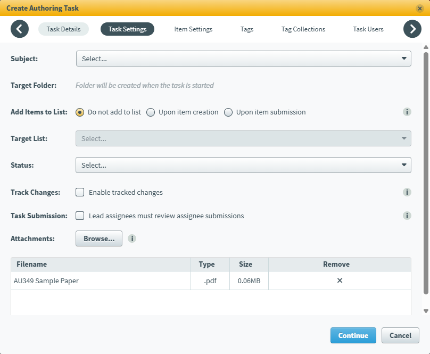The height and width of the screenshot is (354, 430).
Task: Close the Create Authoring Task dialog
Action: click(420, 9)
